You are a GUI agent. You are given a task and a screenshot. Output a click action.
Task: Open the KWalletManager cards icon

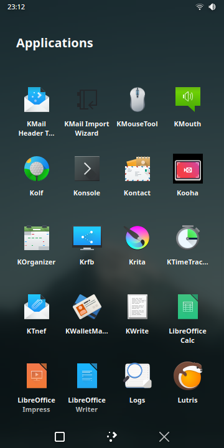click(87, 307)
